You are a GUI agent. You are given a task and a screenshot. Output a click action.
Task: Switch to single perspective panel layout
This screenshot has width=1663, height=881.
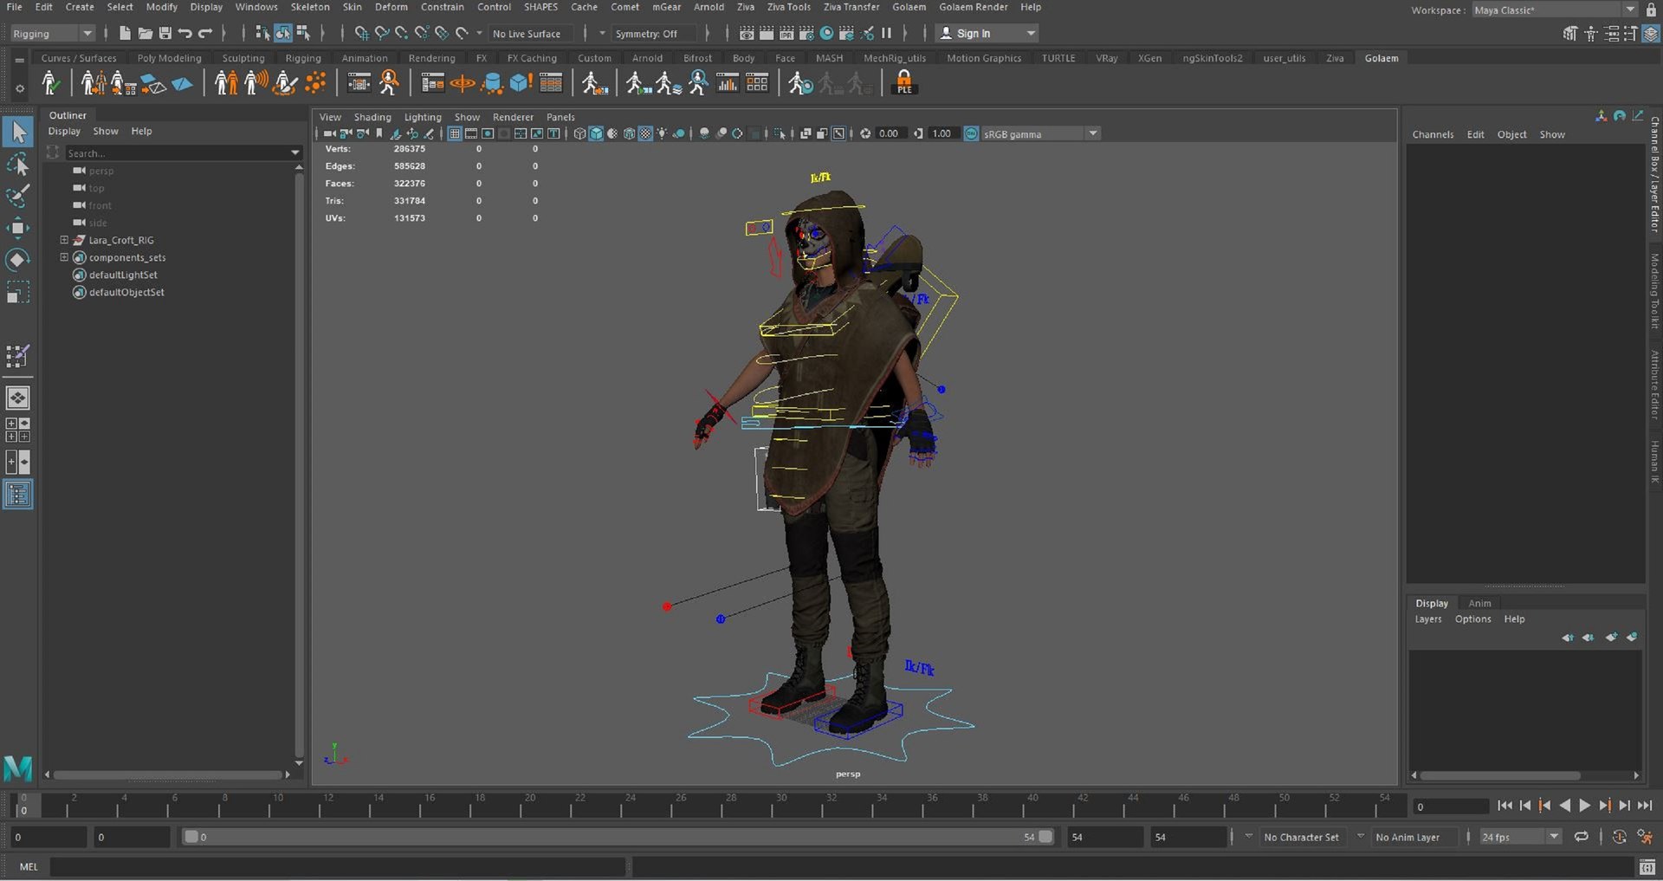pyautogui.click(x=18, y=398)
